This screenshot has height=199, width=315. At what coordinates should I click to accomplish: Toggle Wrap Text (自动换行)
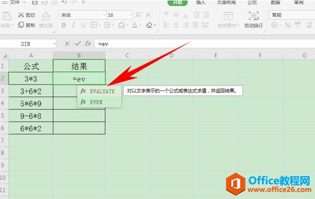point(253,20)
